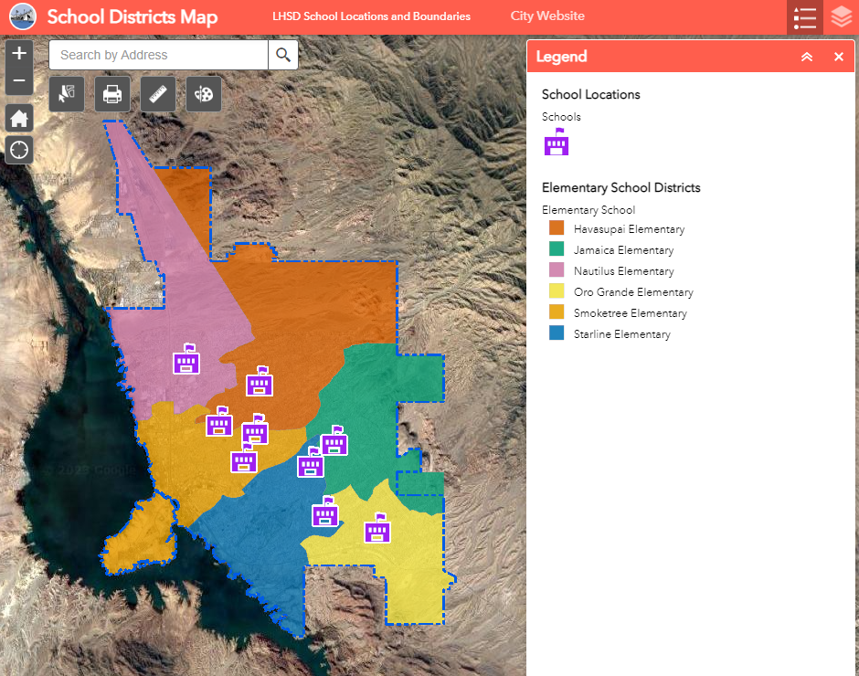
Task: Close the Legend panel
Action: point(838,57)
